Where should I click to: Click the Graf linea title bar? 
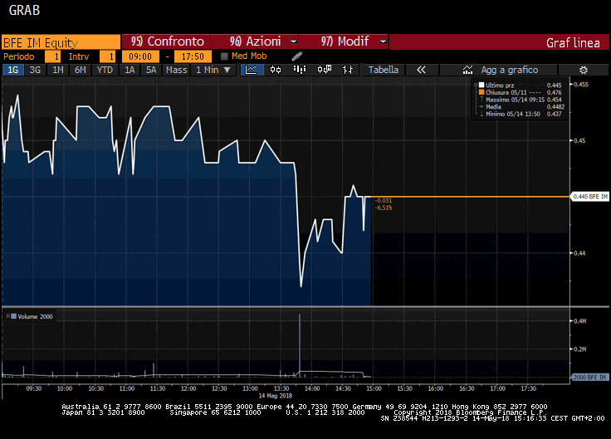click(499, 42)
